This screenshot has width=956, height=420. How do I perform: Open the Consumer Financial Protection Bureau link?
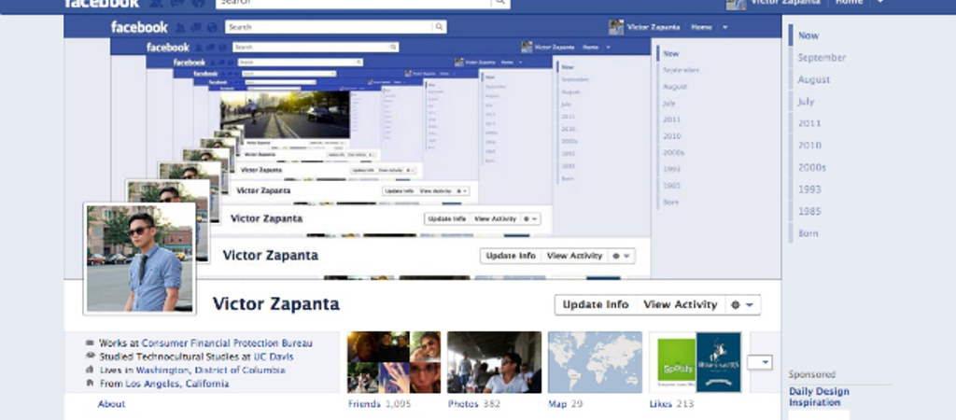pyautogui.click(x=227, y=343)
